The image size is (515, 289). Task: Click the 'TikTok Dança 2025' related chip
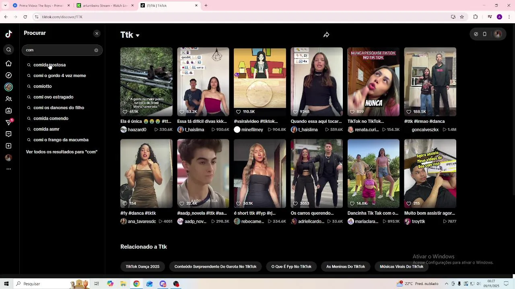tap(142, 267)
